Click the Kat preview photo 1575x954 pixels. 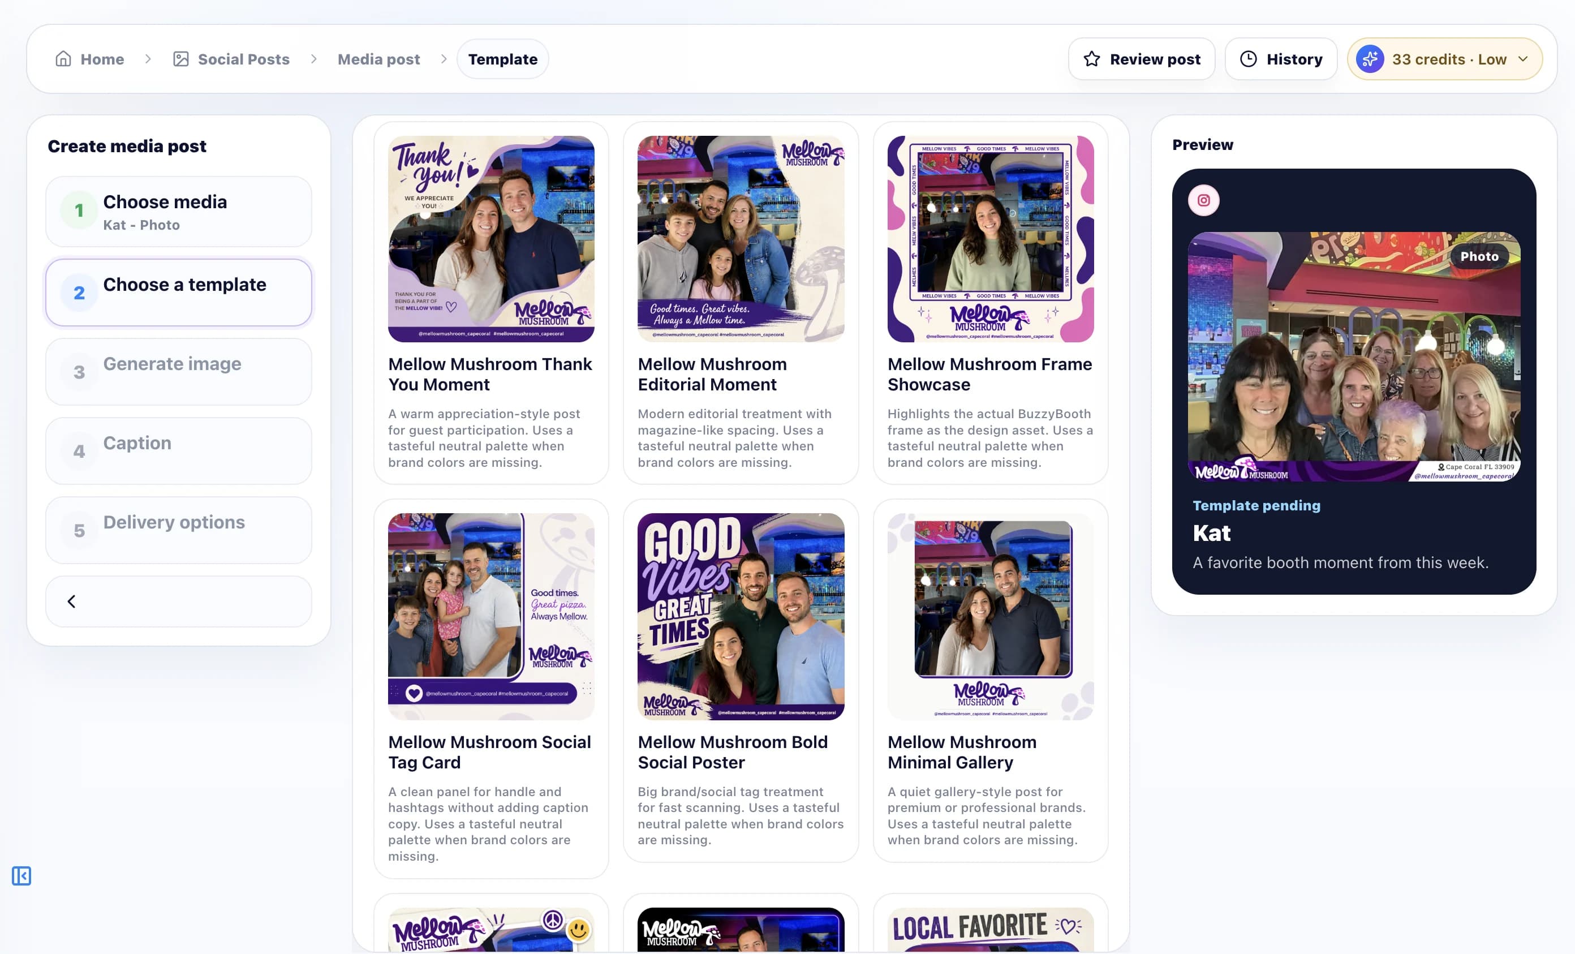coord(1354,357)
